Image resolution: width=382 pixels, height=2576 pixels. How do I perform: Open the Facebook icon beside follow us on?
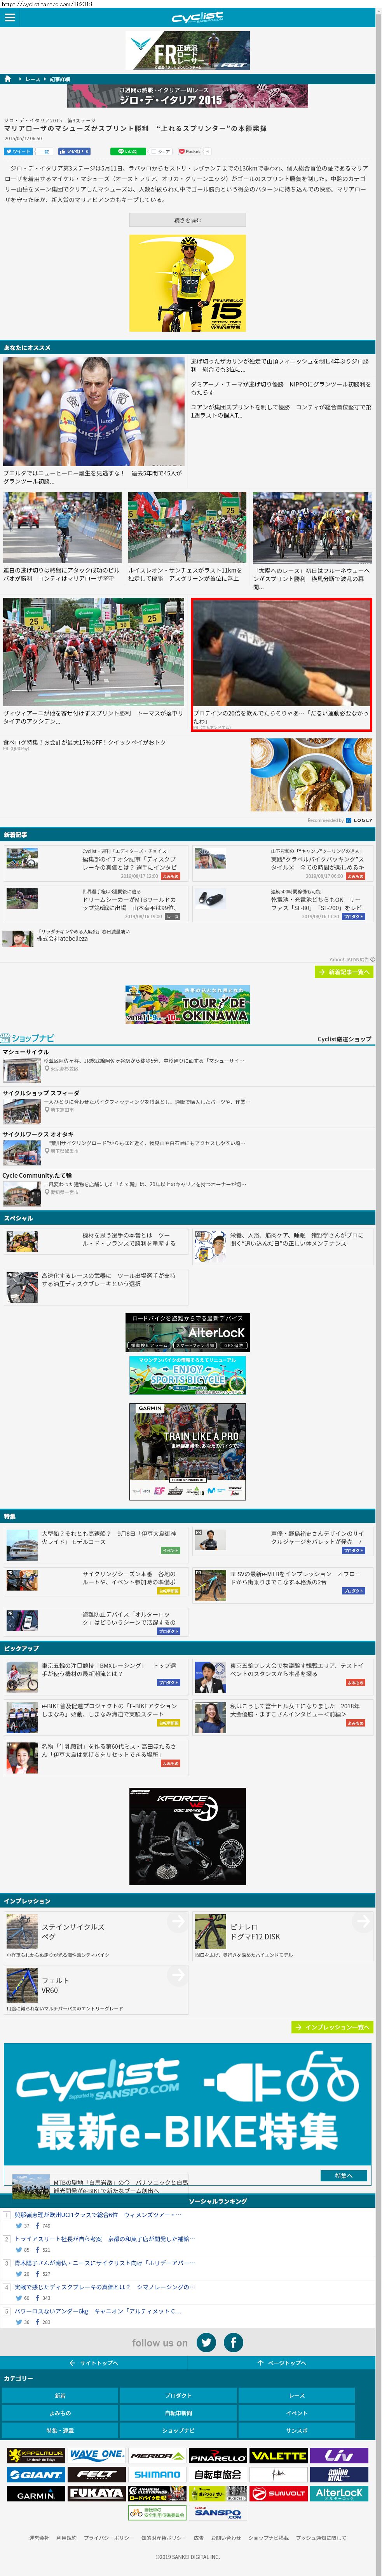pyautogui.click(x=233, y=2342)
